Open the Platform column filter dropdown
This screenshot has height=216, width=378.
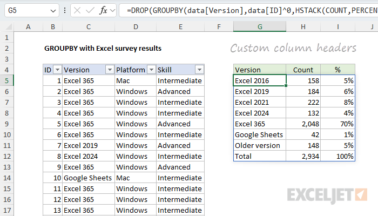click(x=151, y=70)
